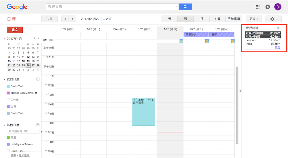Go to next week with right arrow

tap(73, 19)
